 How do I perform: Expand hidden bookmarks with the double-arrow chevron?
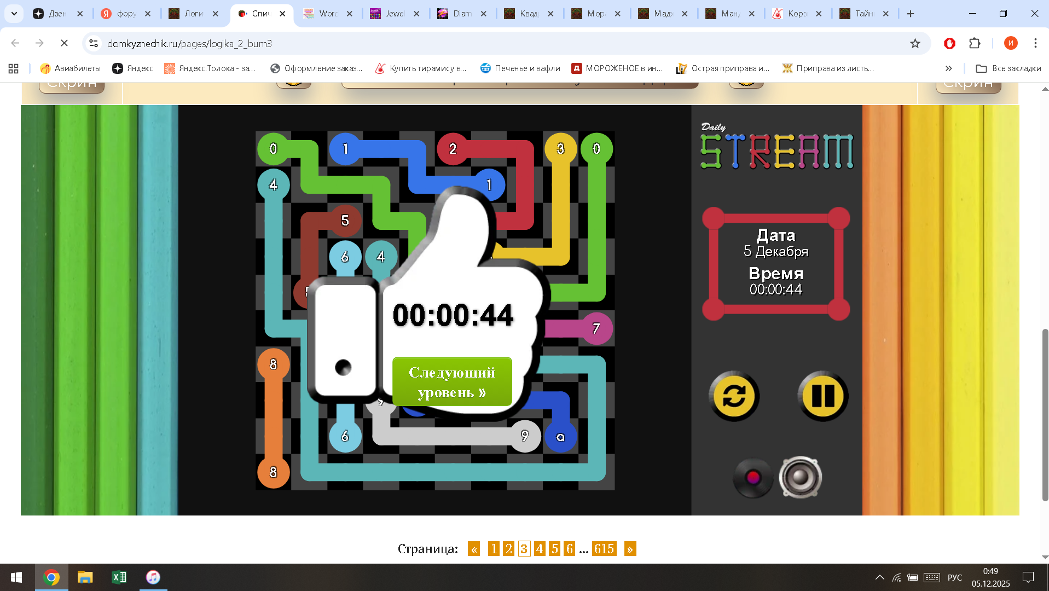[x=948, y=68]
